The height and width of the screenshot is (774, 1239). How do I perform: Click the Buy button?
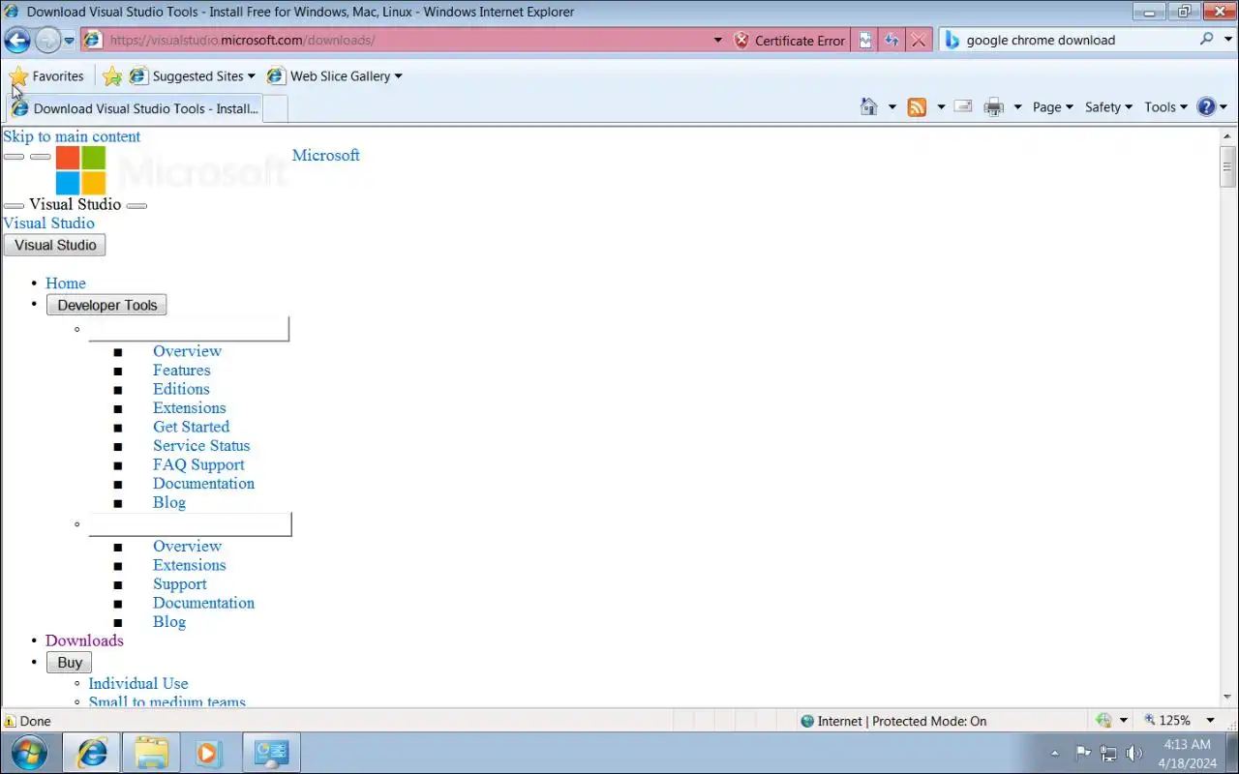tap(70, 663)
